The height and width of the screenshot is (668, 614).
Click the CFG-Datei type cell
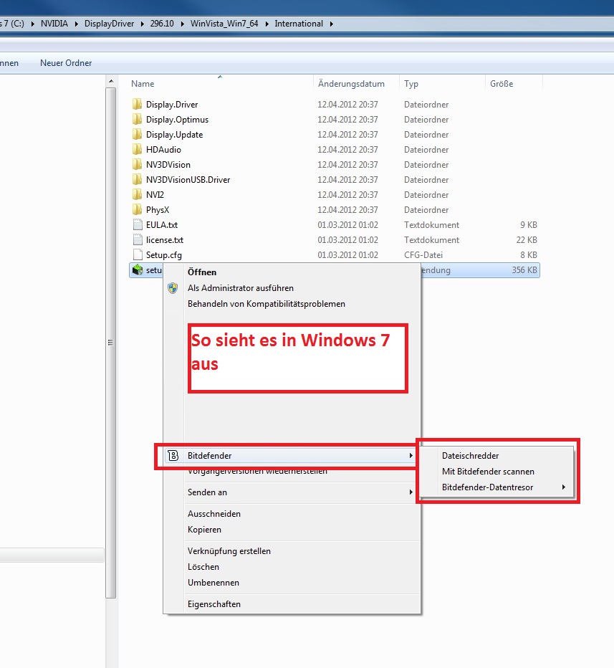(x=423, y=254)
